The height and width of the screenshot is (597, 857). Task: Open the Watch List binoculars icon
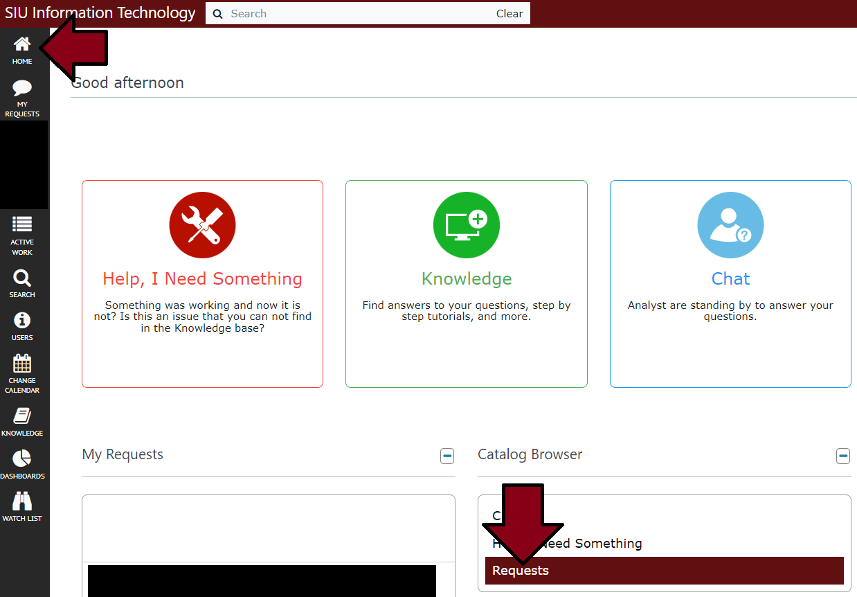[x=21, y=501]
